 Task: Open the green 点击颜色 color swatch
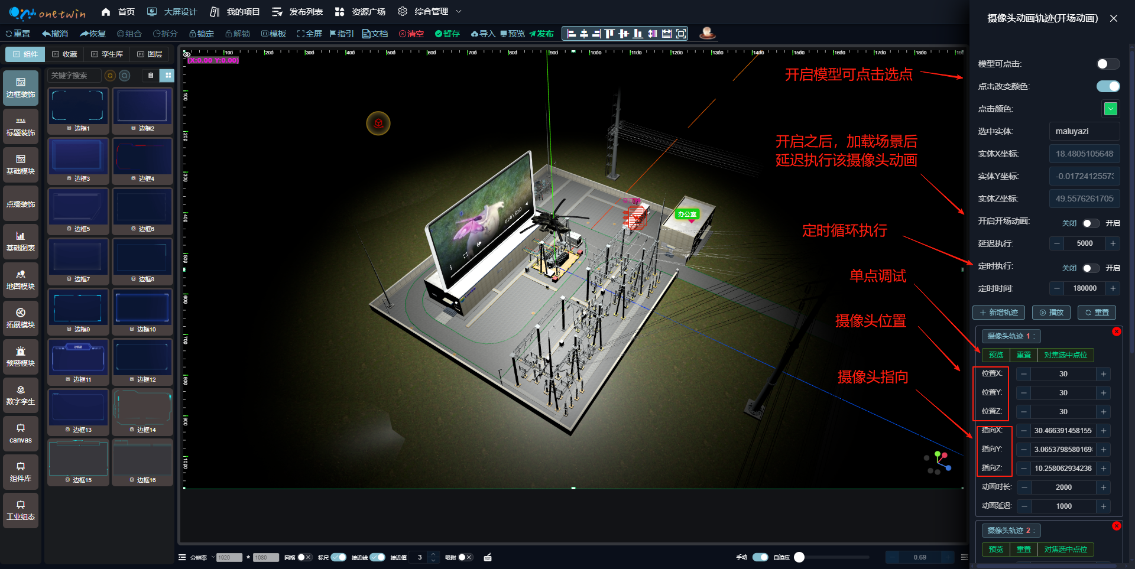1110,109
